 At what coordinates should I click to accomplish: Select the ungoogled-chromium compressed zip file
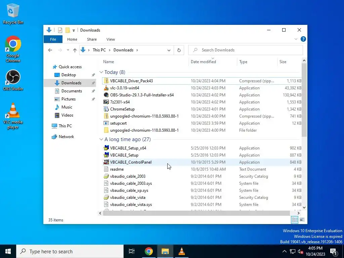tap(202, 116)
